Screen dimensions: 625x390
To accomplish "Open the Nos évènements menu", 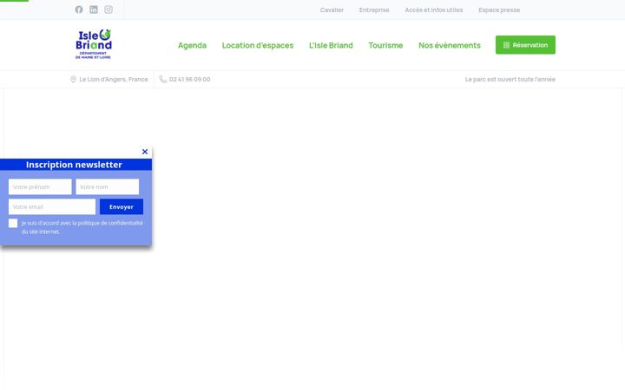I will pyautogui.click(x=450, y=45).
